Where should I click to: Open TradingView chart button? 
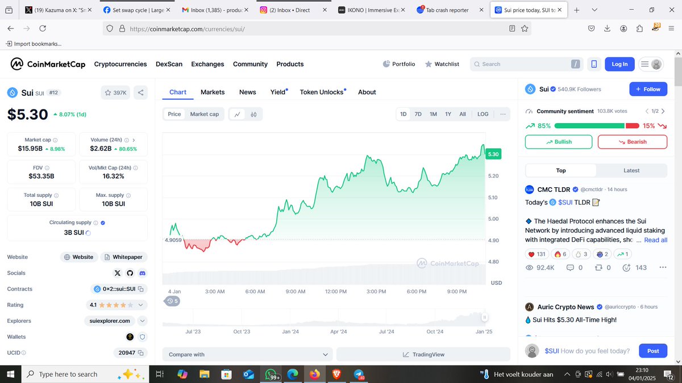click(x=423, y=355)
